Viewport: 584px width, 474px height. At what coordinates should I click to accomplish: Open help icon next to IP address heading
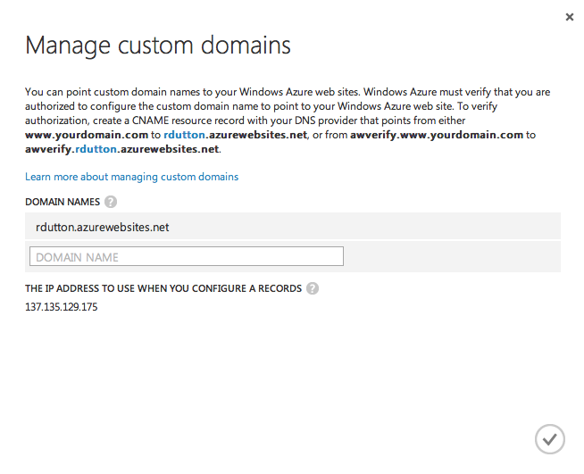313,288
